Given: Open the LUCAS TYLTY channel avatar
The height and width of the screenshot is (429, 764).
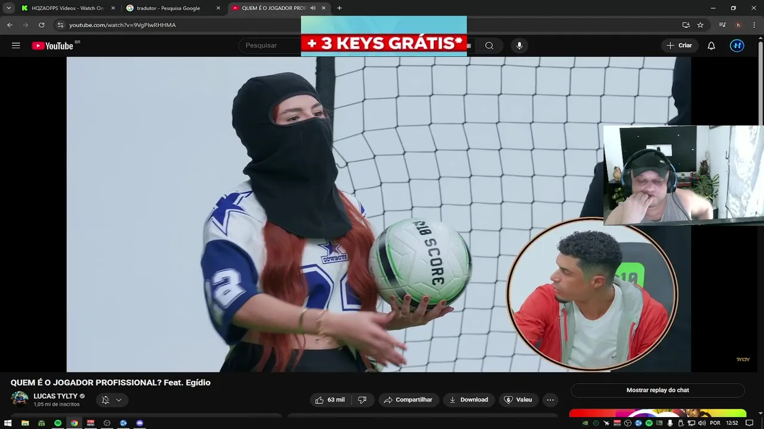Looking at the screenshot, I should point(20,399).
